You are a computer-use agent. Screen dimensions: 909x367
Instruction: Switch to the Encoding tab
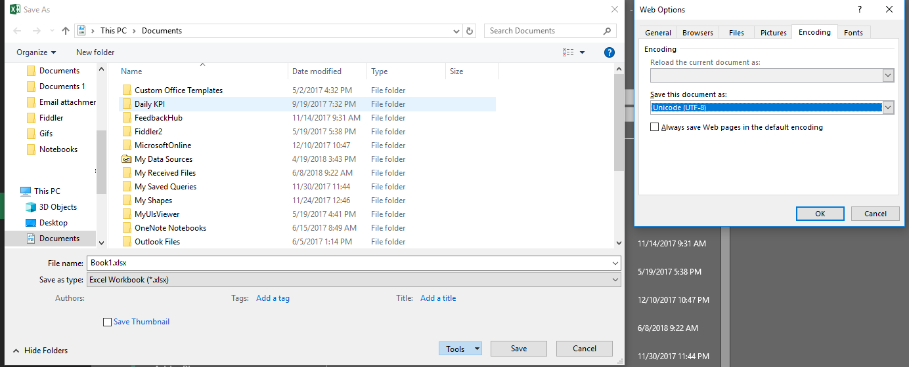click(814, 32)
